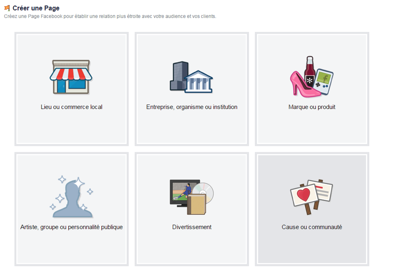Click the CD disc in the entertainment icon
Screen dimensions: 394x269
coord(205,193)
